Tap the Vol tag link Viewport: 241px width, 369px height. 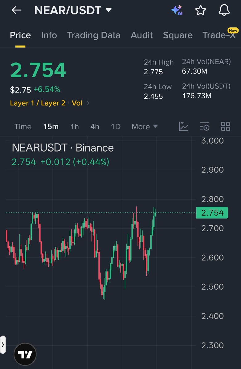(77, 103)
